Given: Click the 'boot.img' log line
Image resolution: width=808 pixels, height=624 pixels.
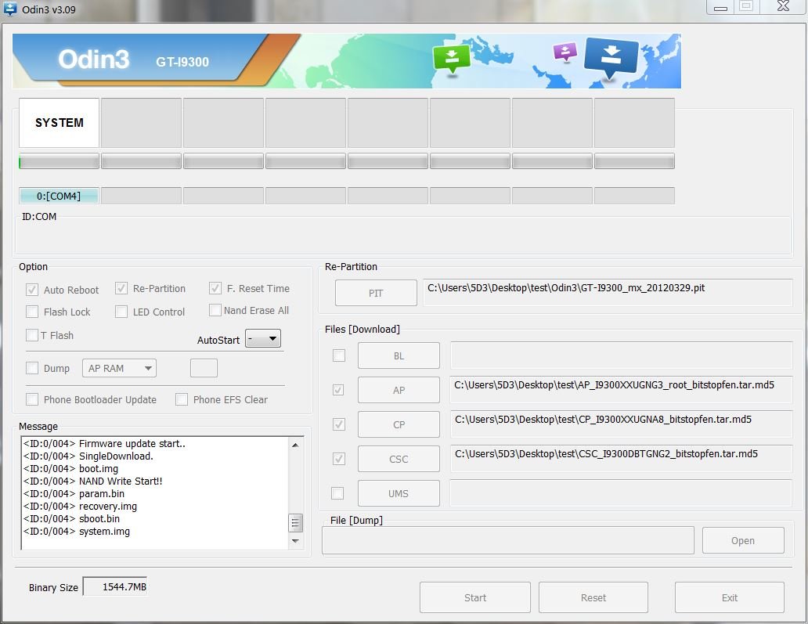Looking at the screenshot, I should 70,469.
